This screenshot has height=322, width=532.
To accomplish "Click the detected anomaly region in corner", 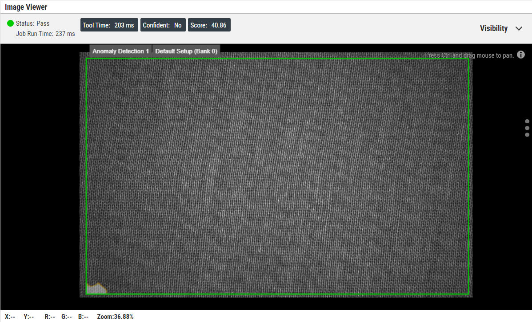I will click(96, 289).
